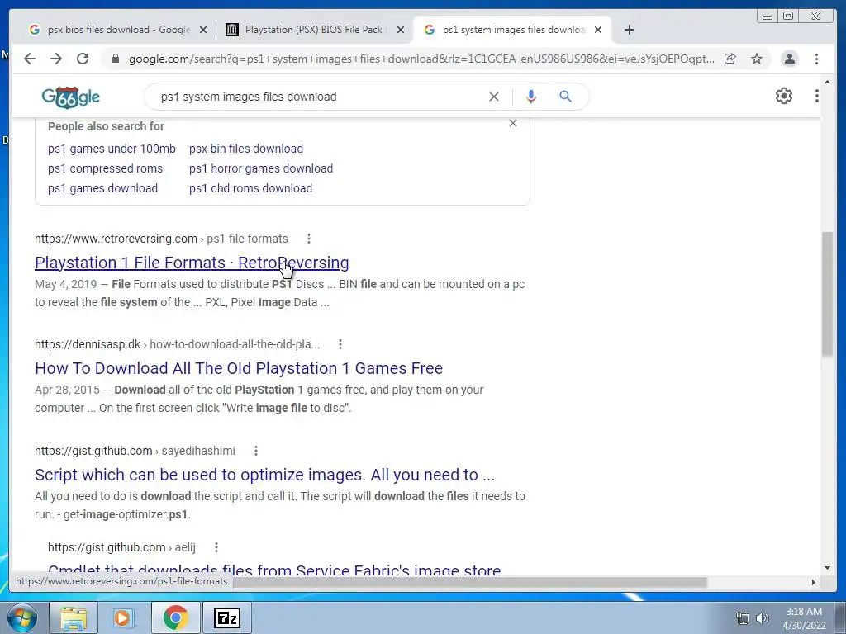This screenshot has height=634, width=846.
Task: Open options for retroreversing.com result
Action: point(309,239)
